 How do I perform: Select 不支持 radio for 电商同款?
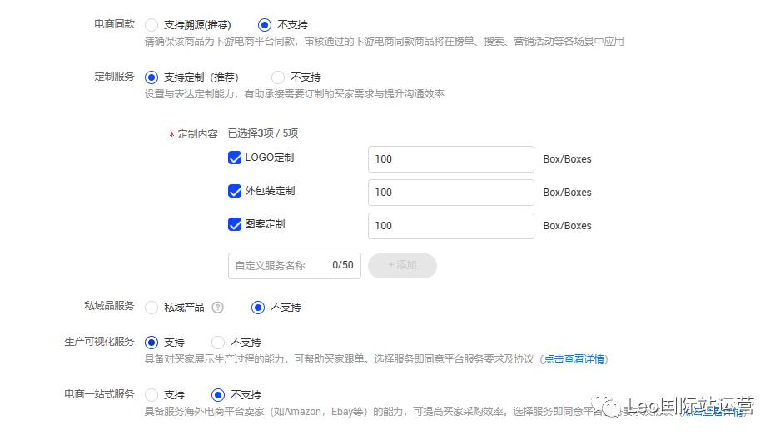tap(265, 25)
